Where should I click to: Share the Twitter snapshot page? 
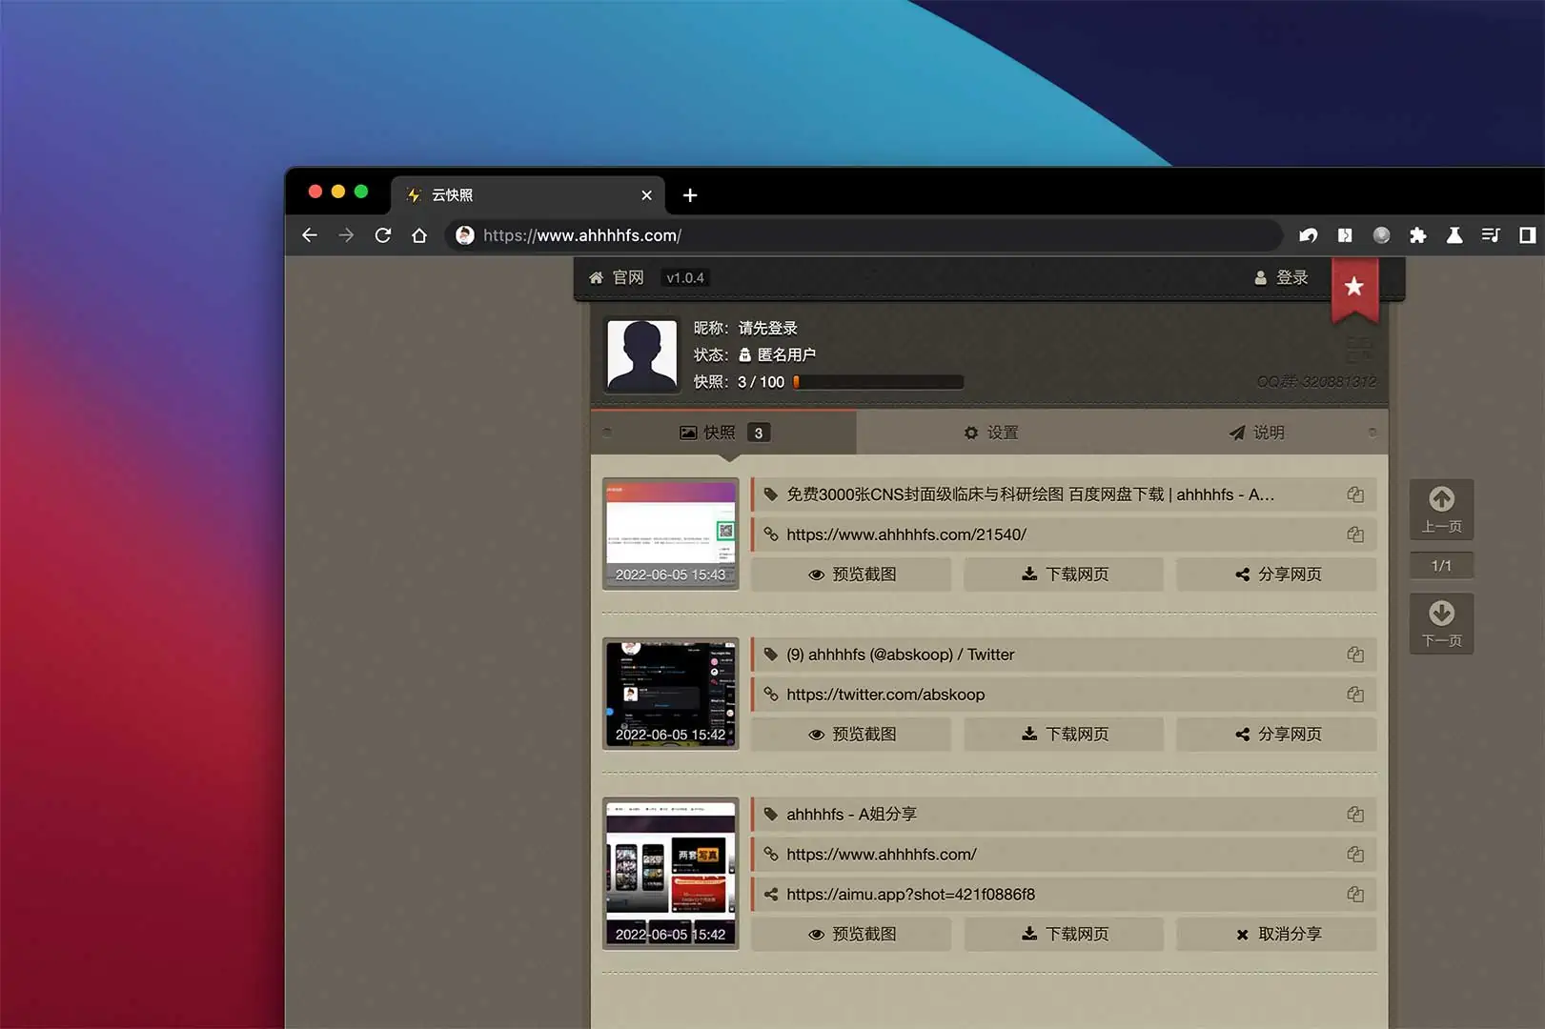click(x=1277, y=735)
